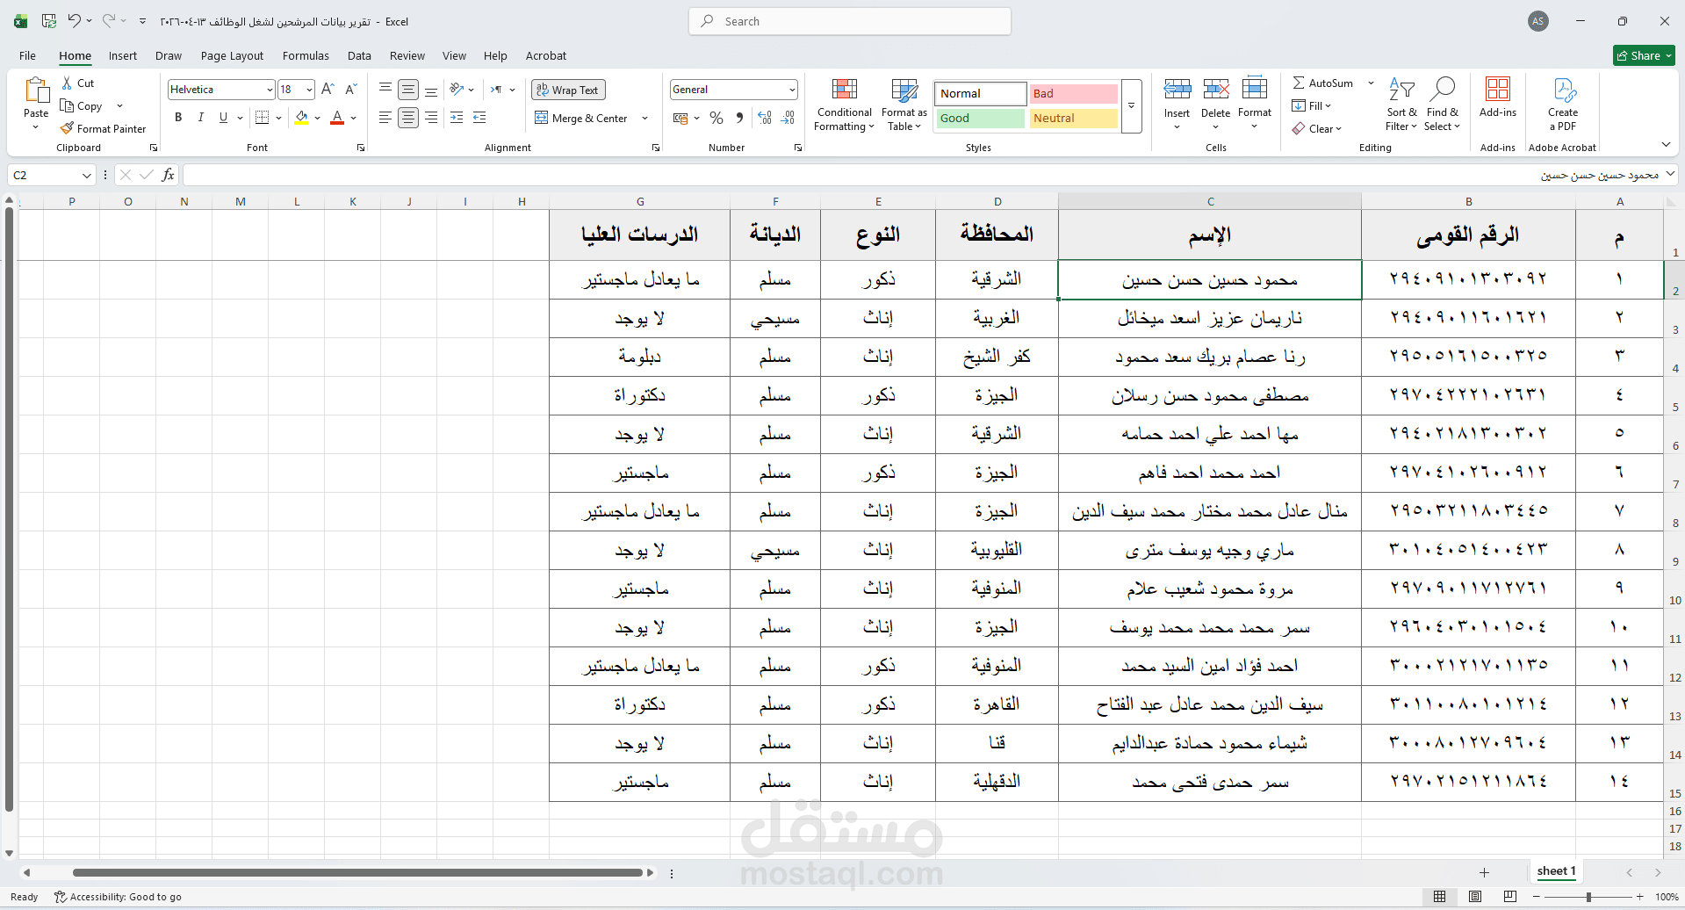
Task: Apply Comma Style number format
Action: [x=739, y=118]
